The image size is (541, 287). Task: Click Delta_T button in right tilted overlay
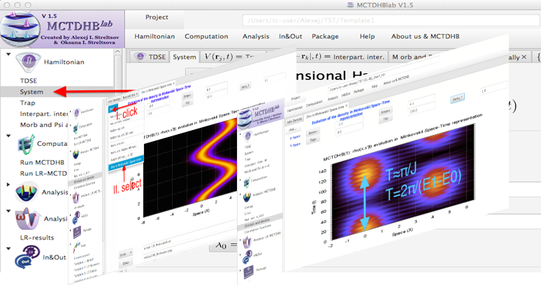[x=457, y=99]
